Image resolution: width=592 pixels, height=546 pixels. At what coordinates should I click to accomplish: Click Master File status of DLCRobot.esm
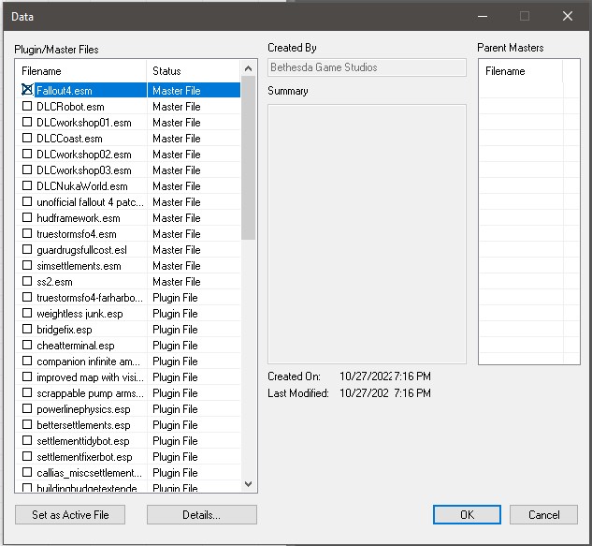click(177, 107)
